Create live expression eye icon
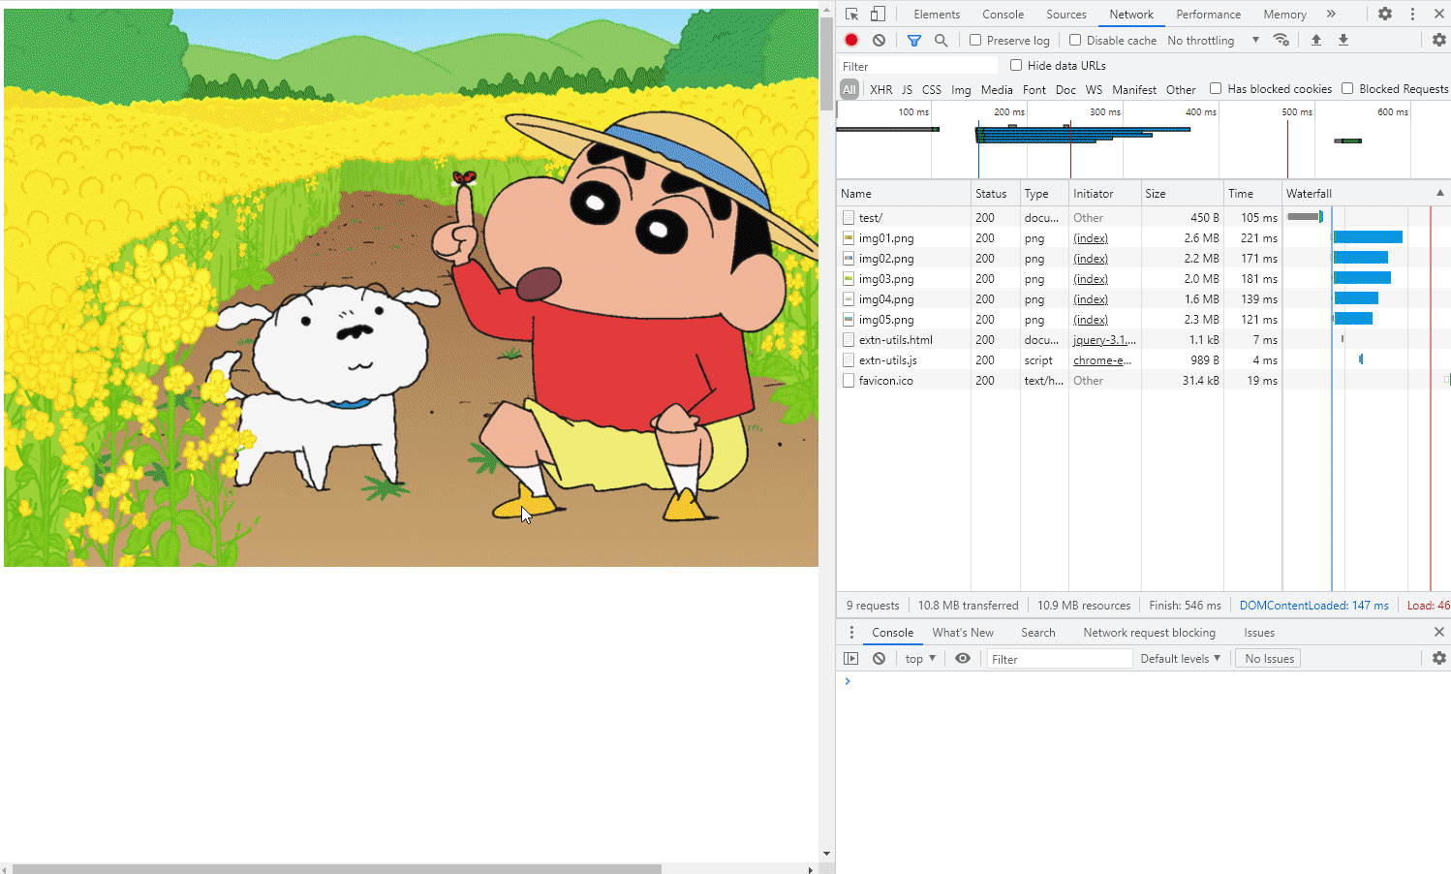The image size is (1451, 874). (963, 658)
